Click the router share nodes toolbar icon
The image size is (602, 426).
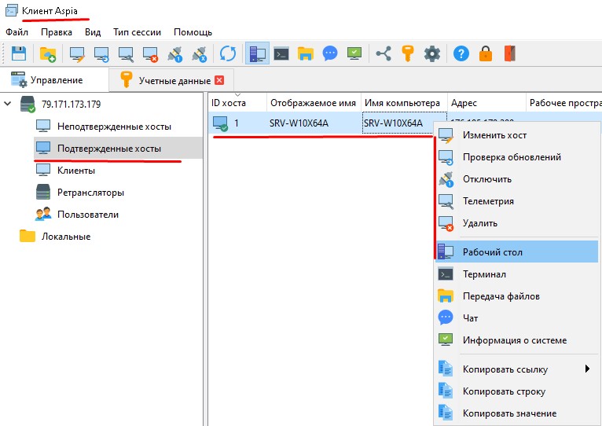(384, 53)
